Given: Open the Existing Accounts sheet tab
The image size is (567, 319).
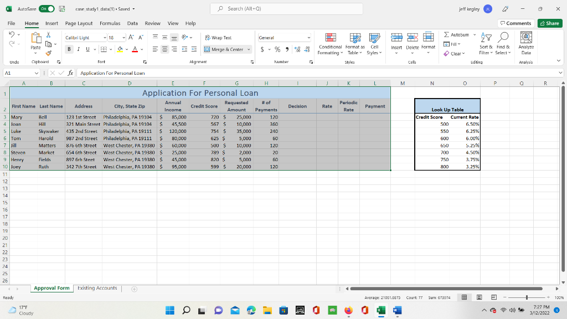Looking at the screenshot, I should pyautogui.click(x=97, y=288).
